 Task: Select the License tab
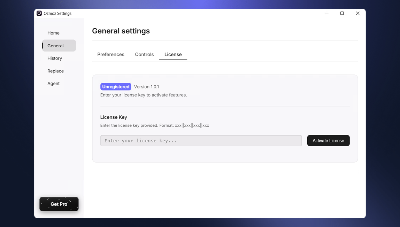point(173,54)
